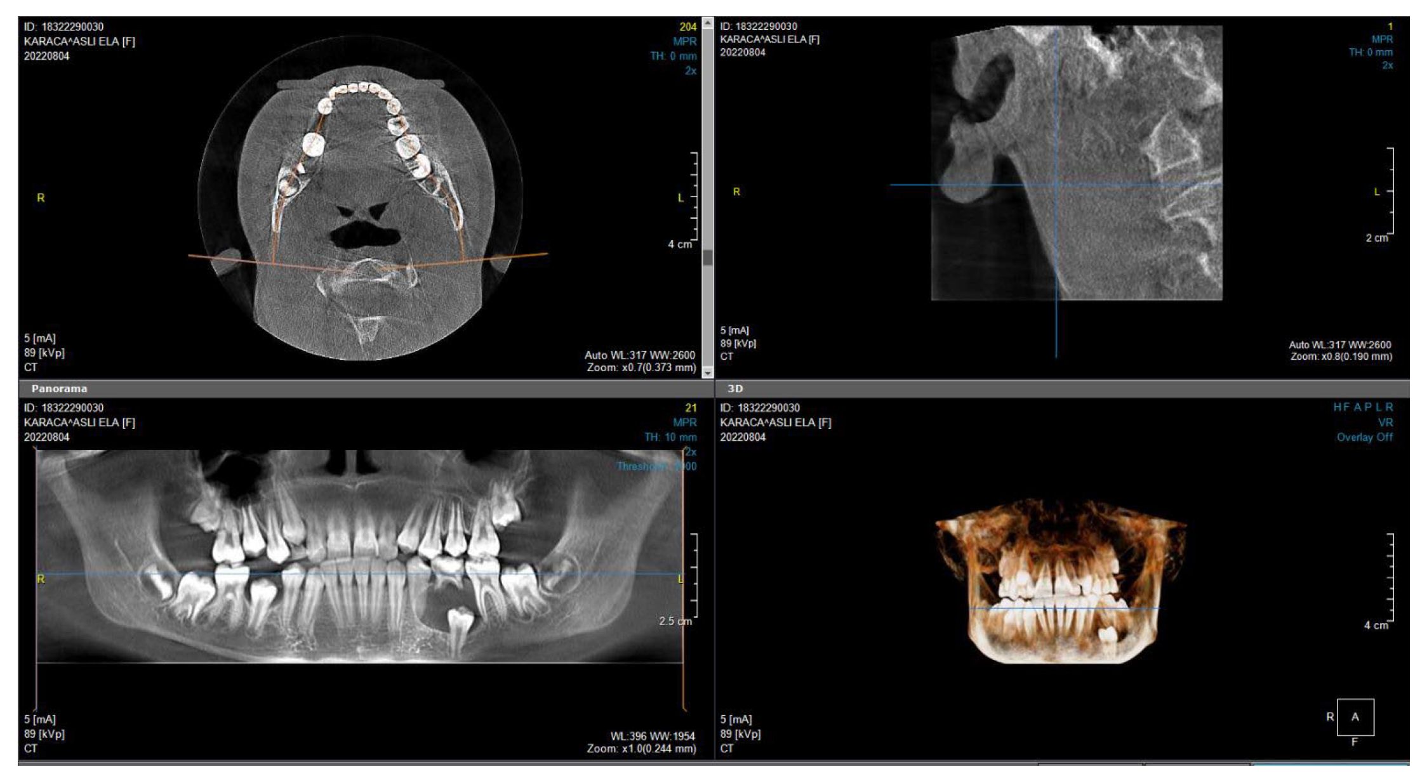Image resolution: width=1427 pixels, height=781 pixels.
Task: Click the axial slice scrollbar thumb
Action: coord(708,257)
